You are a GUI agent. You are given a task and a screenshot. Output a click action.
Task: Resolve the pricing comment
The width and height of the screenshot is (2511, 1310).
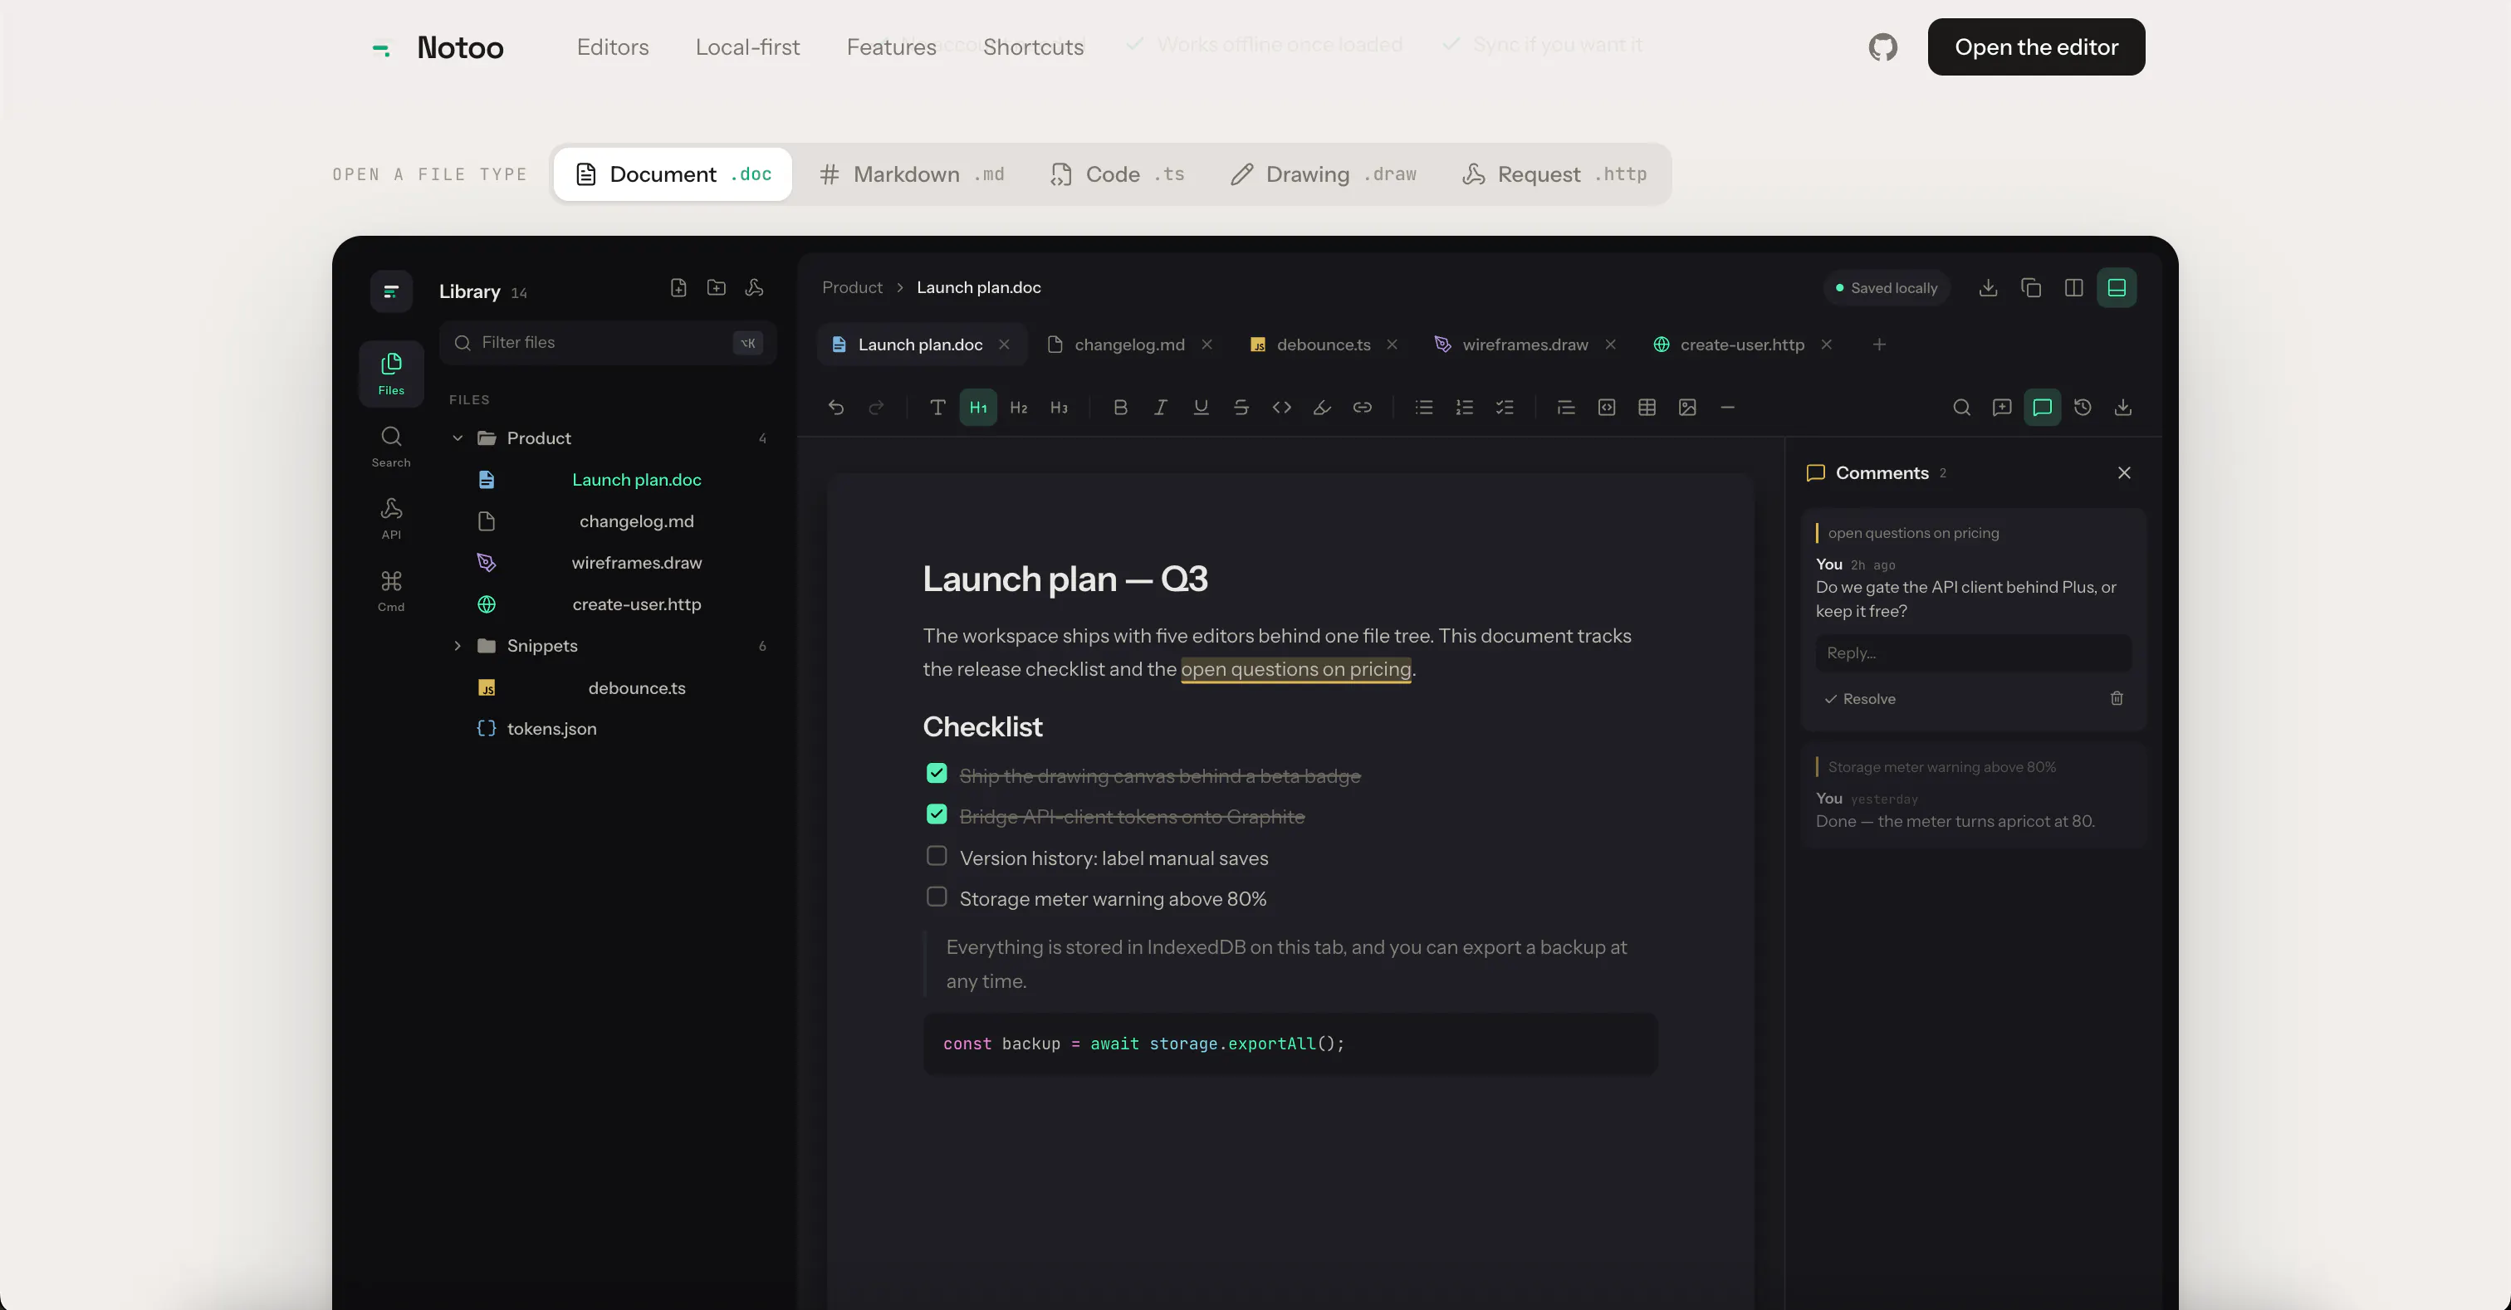[1860, 699]
